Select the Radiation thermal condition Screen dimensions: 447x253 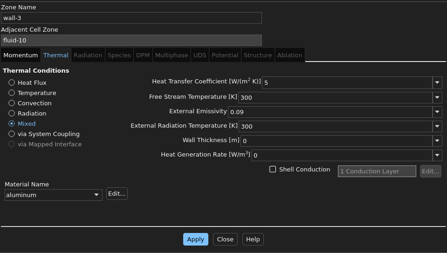click(12, 113)
